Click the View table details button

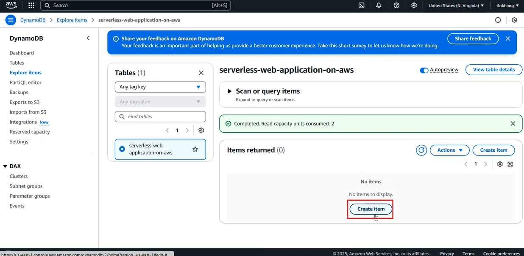(494, 70)
